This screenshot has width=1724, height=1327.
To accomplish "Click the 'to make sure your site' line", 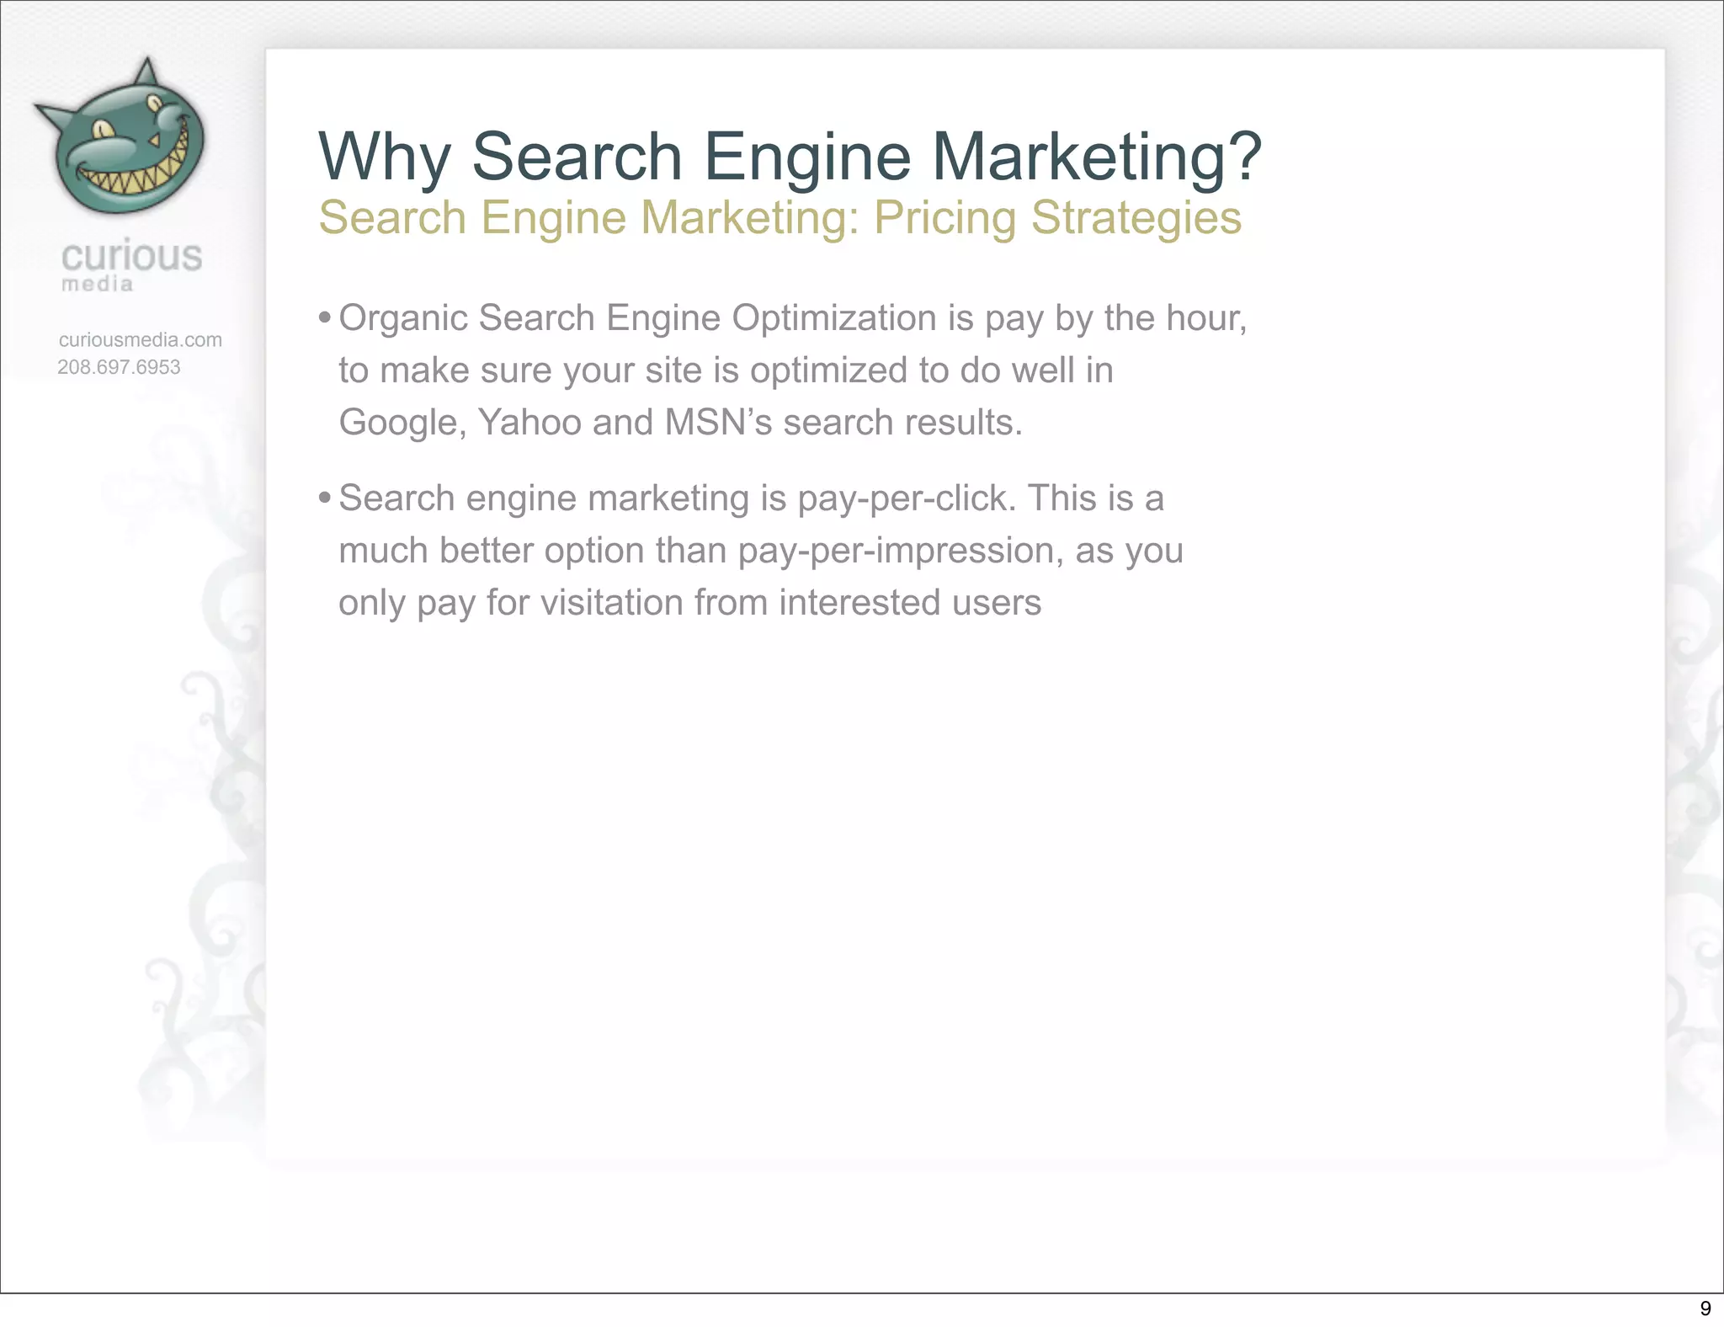I will [726, 371].
